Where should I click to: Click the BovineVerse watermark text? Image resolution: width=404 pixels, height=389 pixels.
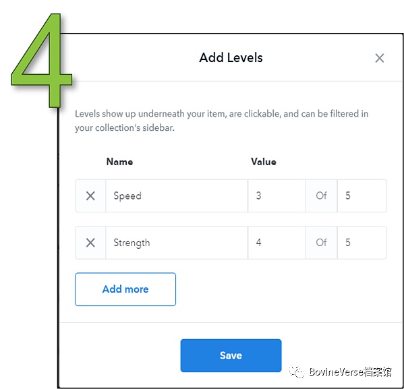pos(351,372)
